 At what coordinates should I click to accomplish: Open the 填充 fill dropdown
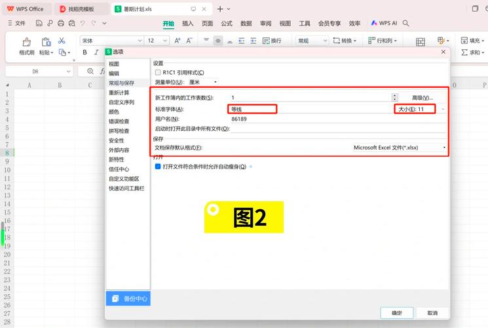coord(472,41)
